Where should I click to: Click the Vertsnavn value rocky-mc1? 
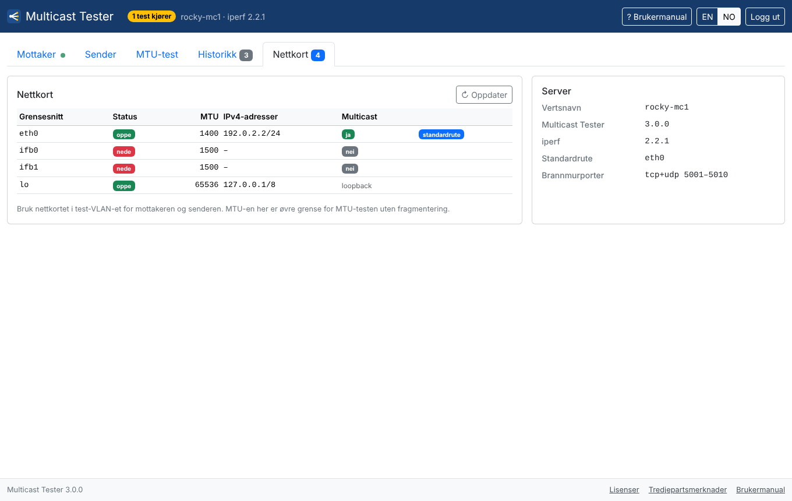[x=667, y=107]
